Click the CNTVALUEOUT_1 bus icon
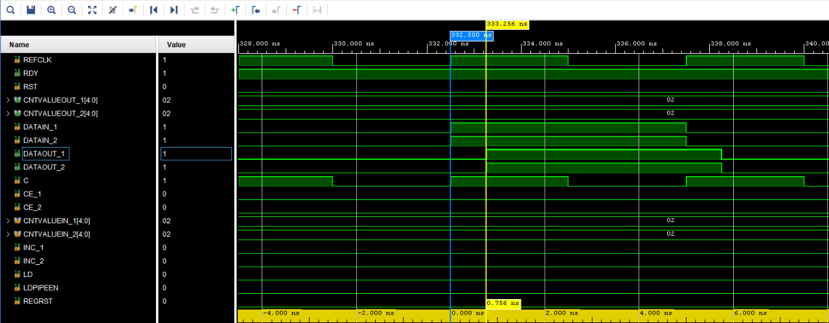The width and height of the screenshot is (829, 323). 17,100
